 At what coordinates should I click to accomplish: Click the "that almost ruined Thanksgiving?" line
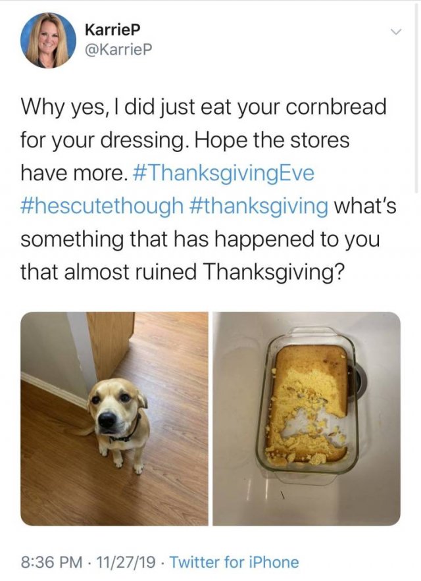click(181, 272)
